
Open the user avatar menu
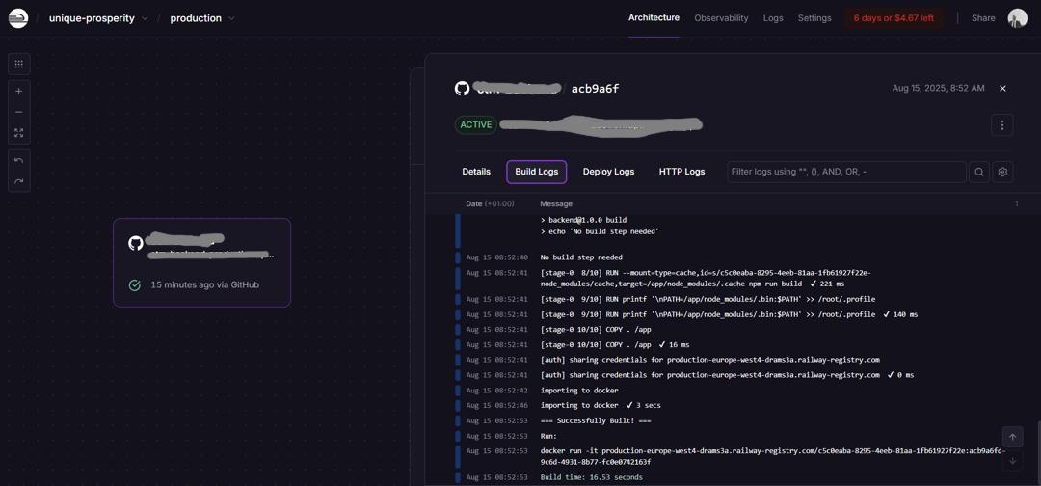pyautogui.click(x=1017, y=18)
